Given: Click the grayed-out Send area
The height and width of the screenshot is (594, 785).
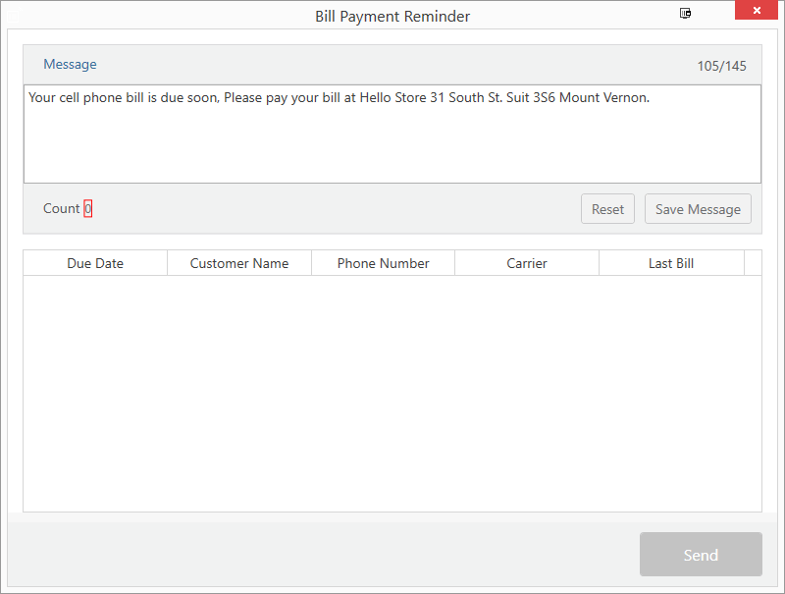Looking at the screenshot, I should [701, 554].
